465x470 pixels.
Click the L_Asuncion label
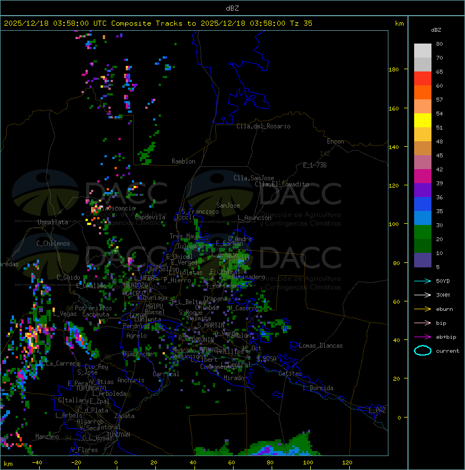tap(254, 218)
